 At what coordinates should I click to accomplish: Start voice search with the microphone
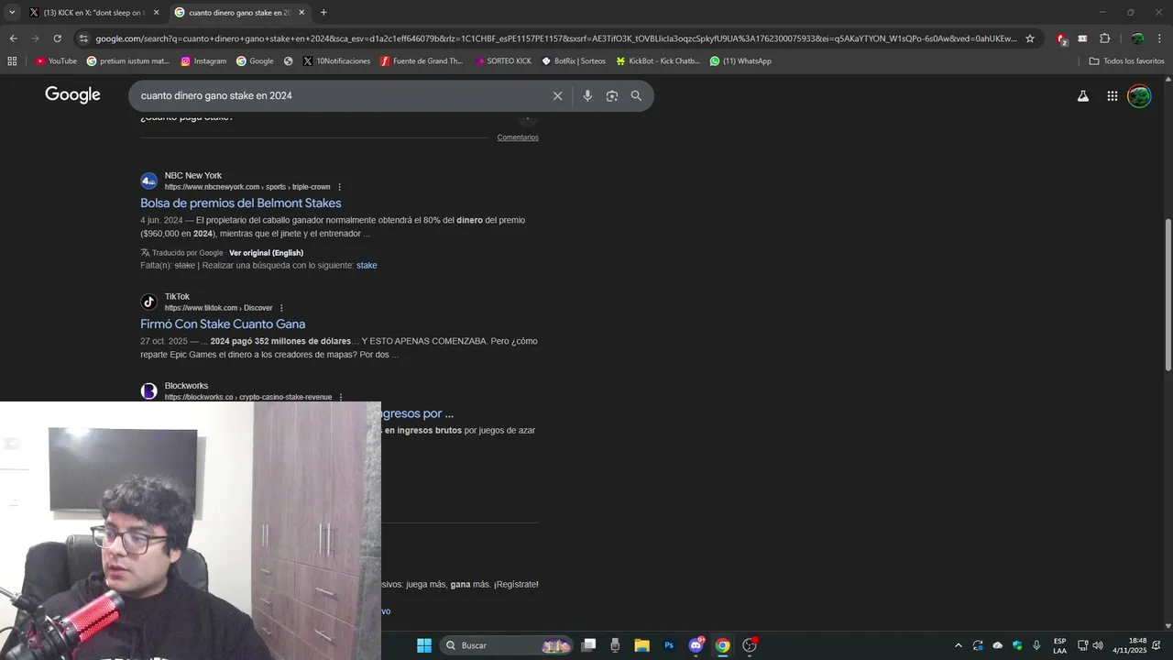[x=587, y=95]
